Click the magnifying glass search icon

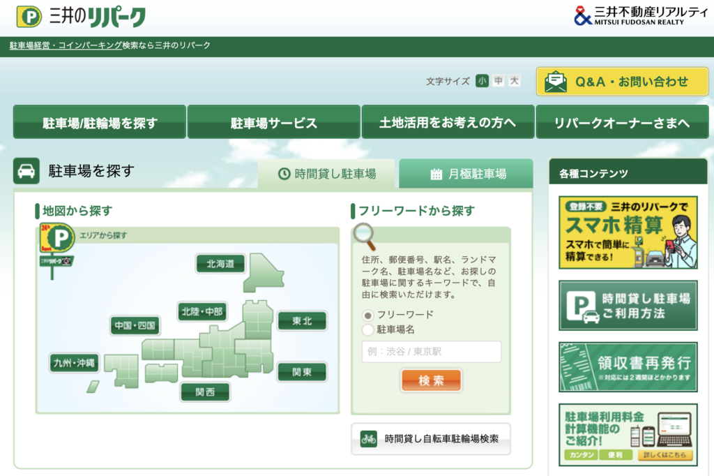[x=365, y=237]
